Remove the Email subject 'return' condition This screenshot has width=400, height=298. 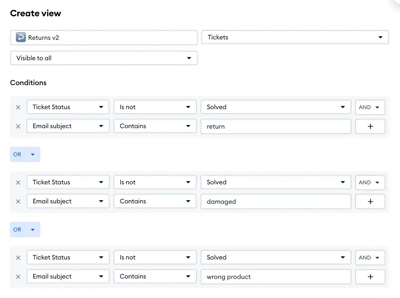pyautogui.click(x=18, y=126)
